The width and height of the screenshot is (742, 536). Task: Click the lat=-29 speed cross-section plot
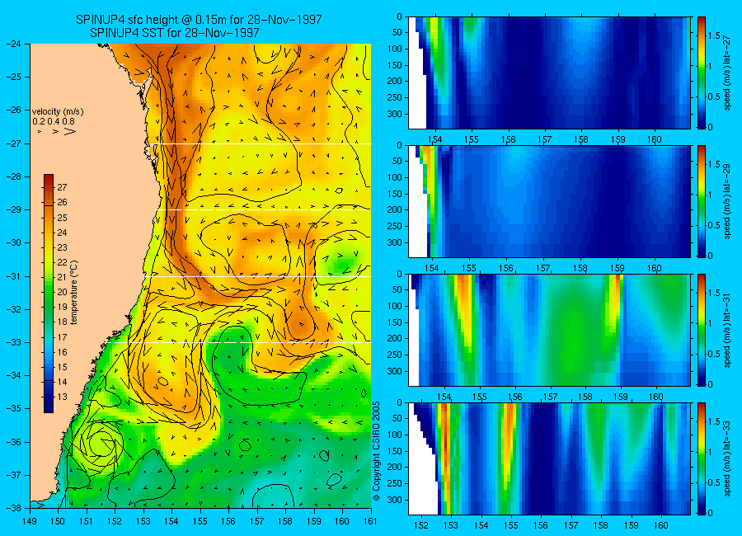[x=549, y=201]
